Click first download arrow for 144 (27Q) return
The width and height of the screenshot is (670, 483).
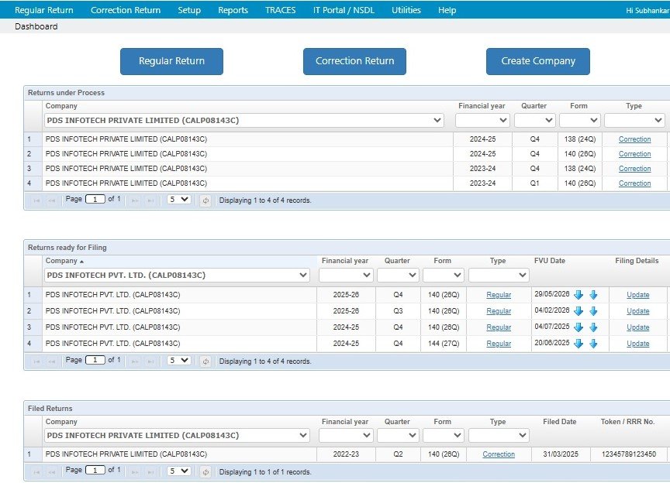[x=578, y=344]
